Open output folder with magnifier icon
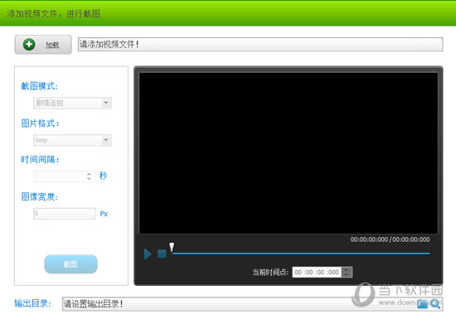 (x=435, y=303)
